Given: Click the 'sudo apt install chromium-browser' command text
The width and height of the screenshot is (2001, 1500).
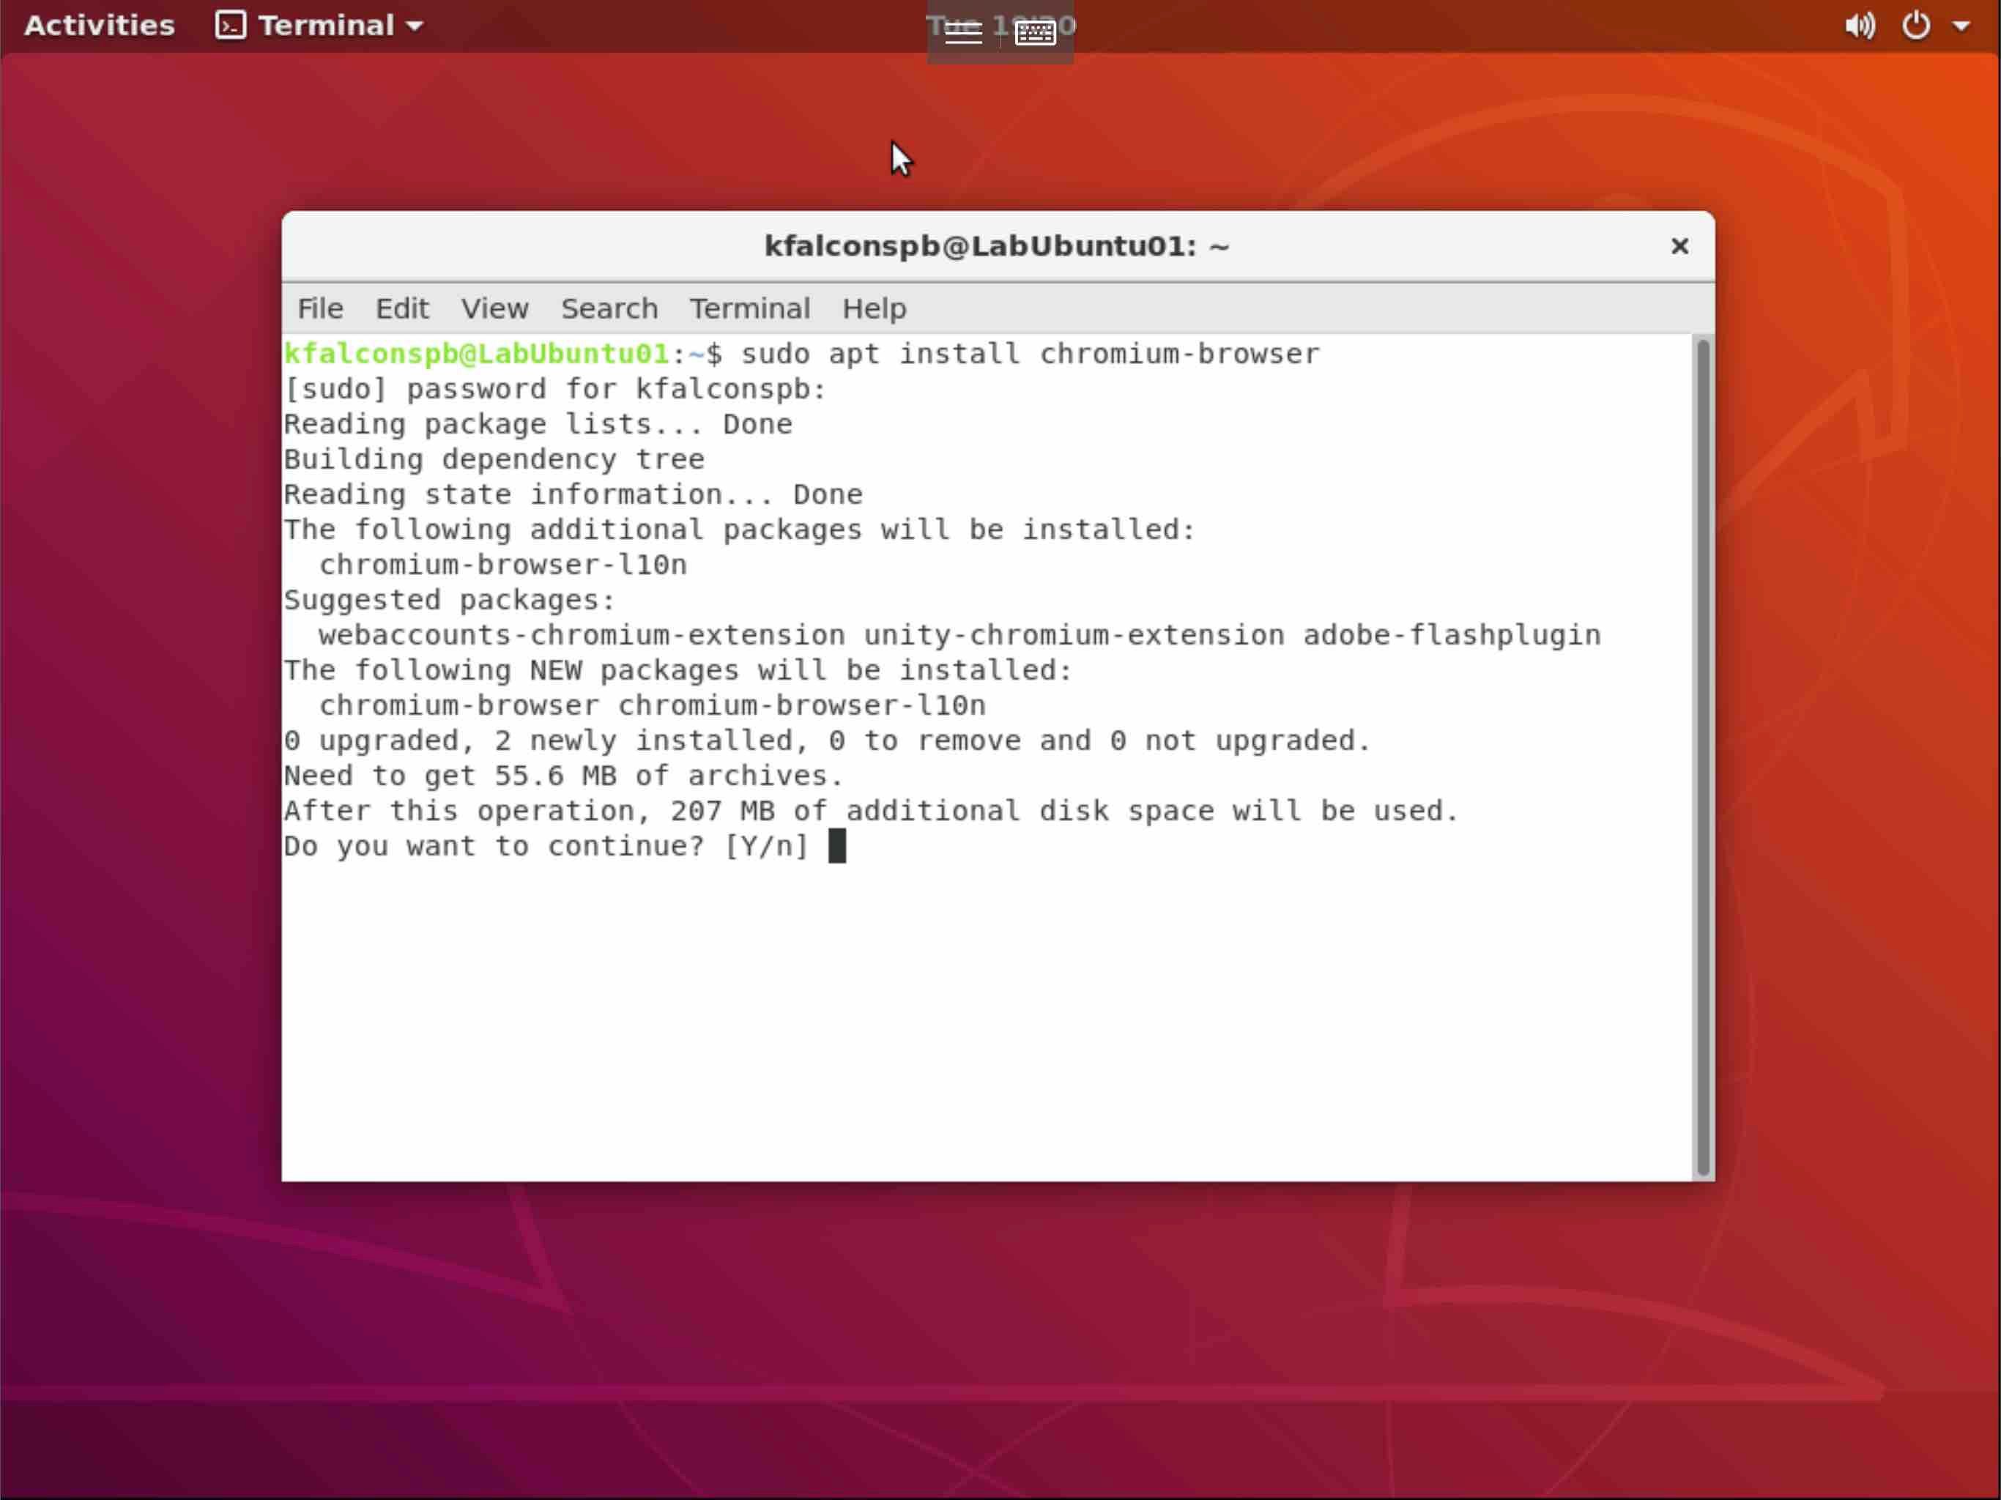Looking at the screenshot, I should click(x=1031, y=354).
